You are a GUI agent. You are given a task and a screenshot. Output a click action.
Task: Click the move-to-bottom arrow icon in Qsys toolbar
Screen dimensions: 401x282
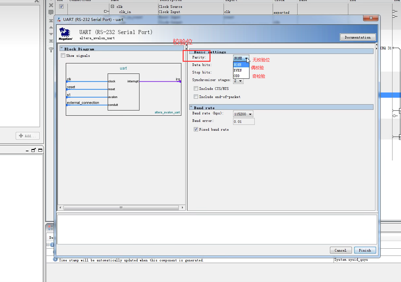point(51,41)
